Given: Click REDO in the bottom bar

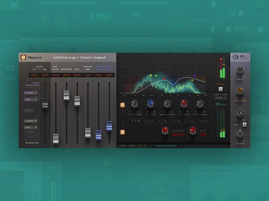Looking at the screenshot, I should coord(133,146).
